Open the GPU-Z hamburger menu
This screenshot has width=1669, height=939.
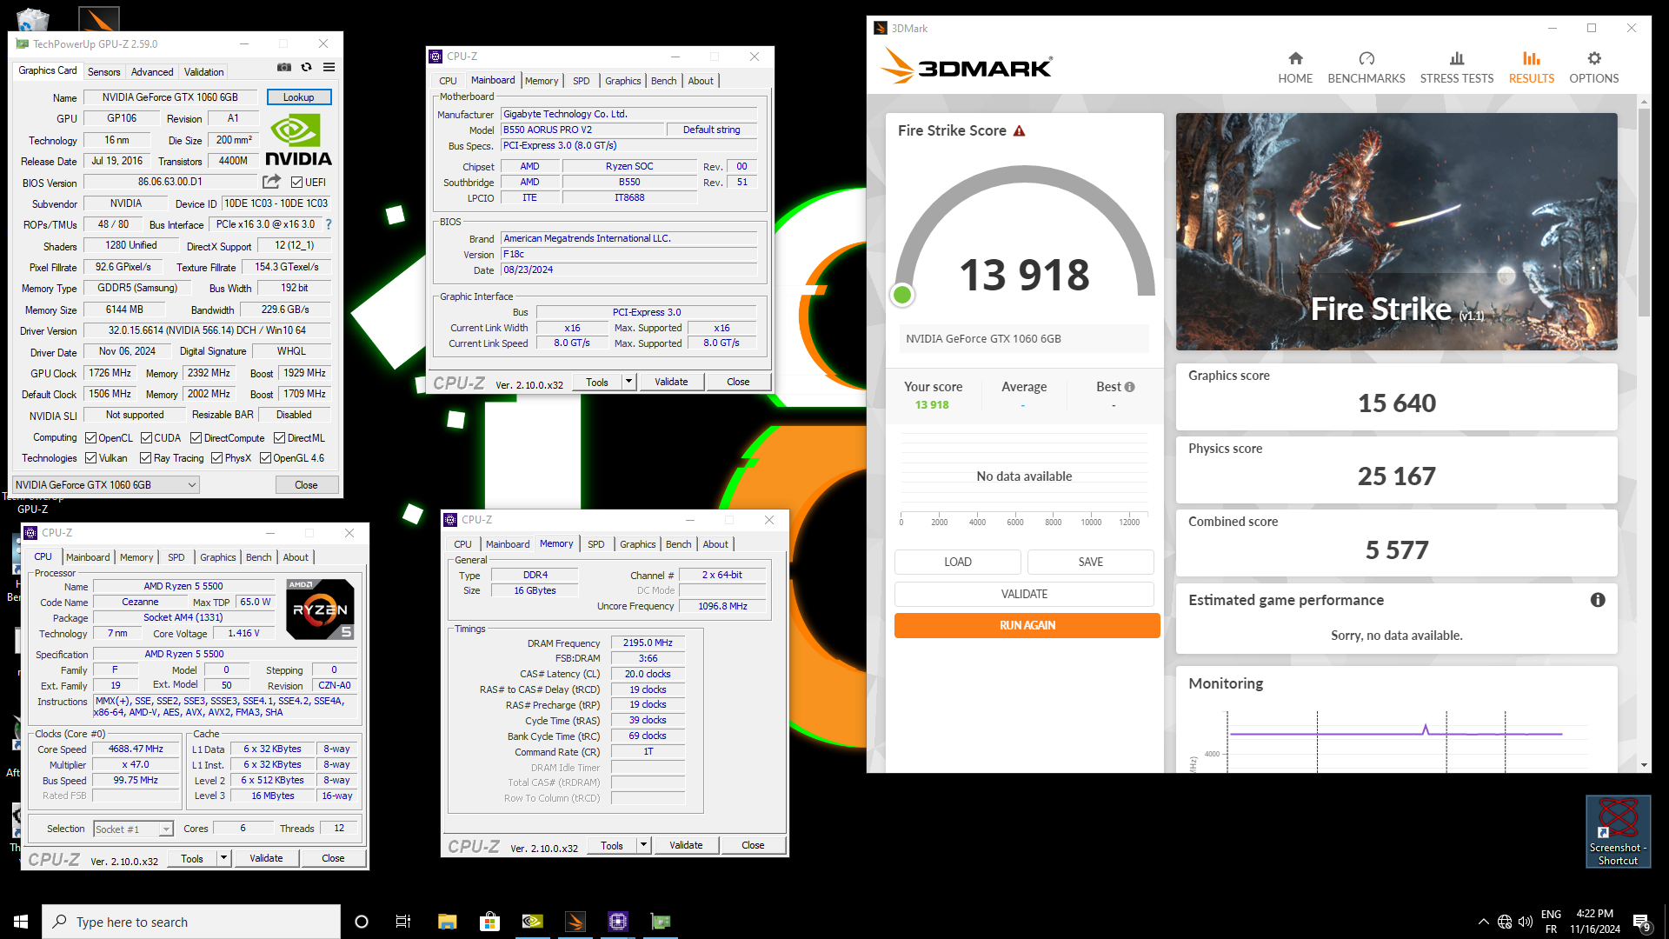[x=329, y=67]
